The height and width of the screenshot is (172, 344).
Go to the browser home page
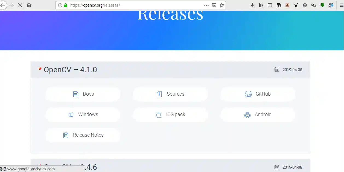pos(29,5)
